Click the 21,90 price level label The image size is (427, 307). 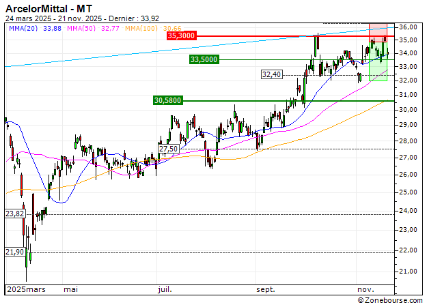tap(14, 252)
